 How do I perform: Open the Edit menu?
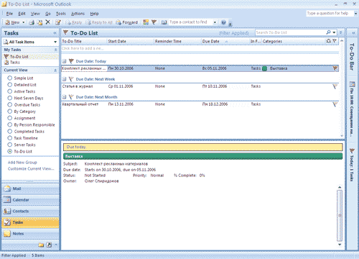(x=22, y=14)
